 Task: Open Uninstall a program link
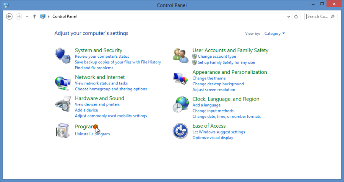(92, 134)
